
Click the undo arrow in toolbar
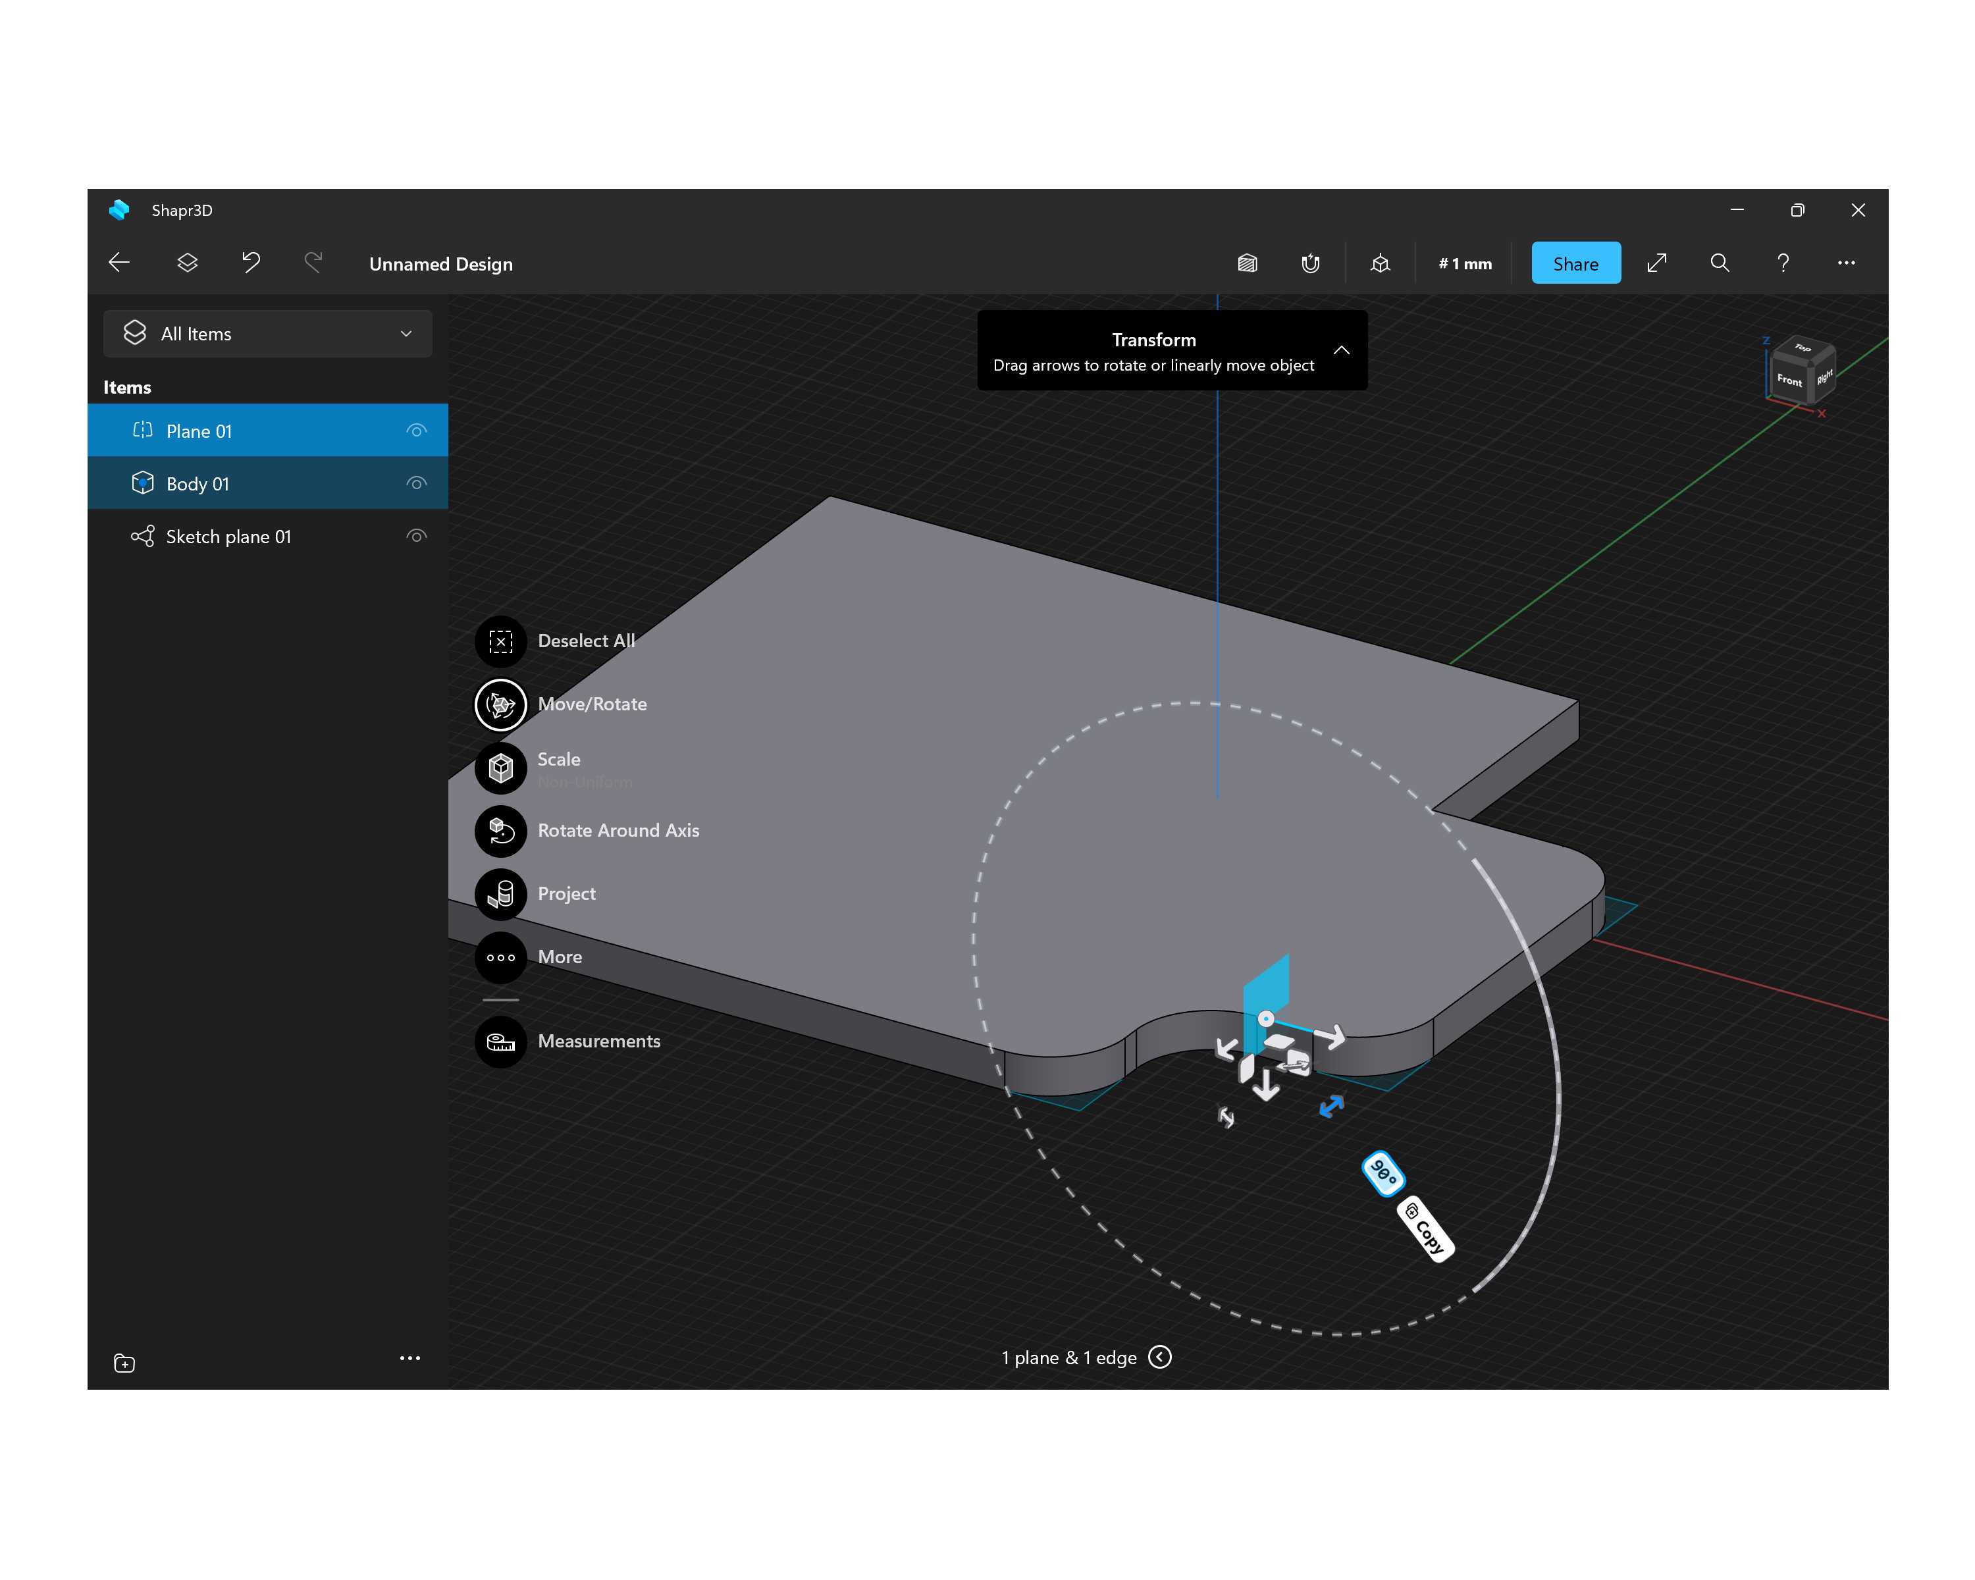(251, 264)
